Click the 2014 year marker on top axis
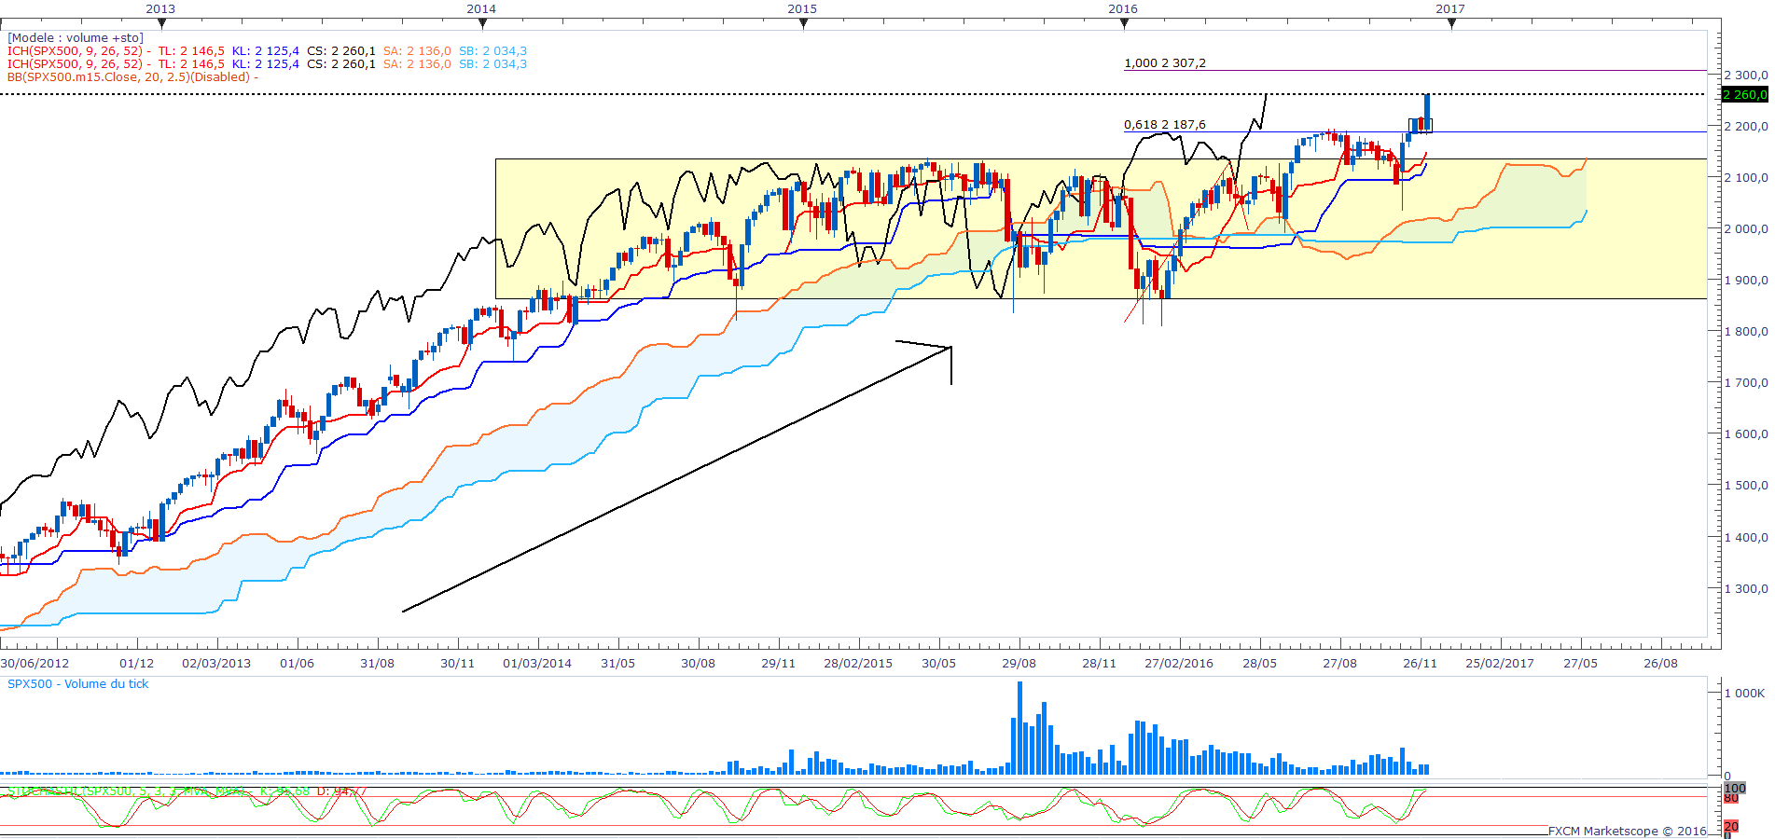The height and width of the screenshot is (839, 1775). click(x=481, y=8)
